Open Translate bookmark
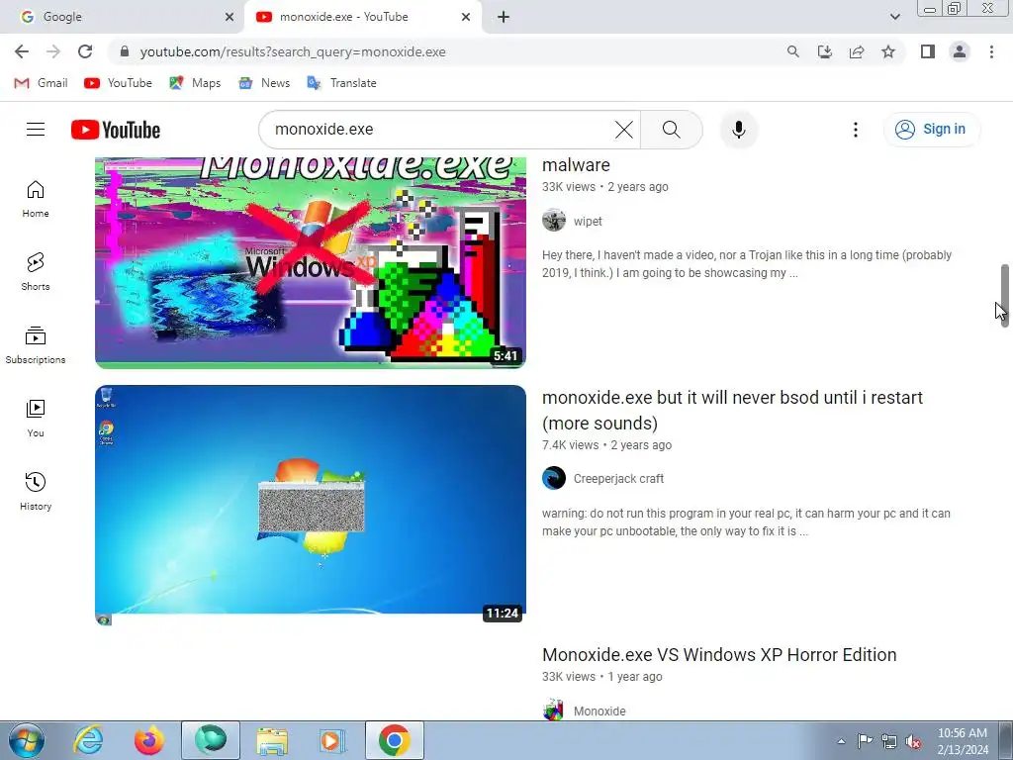The width and height of the screenshot is (1013, 760). (341, 83)
